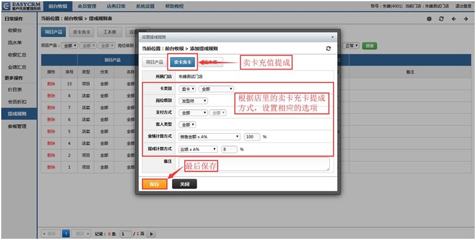Delete row with 序号 5

pos(52,131)
